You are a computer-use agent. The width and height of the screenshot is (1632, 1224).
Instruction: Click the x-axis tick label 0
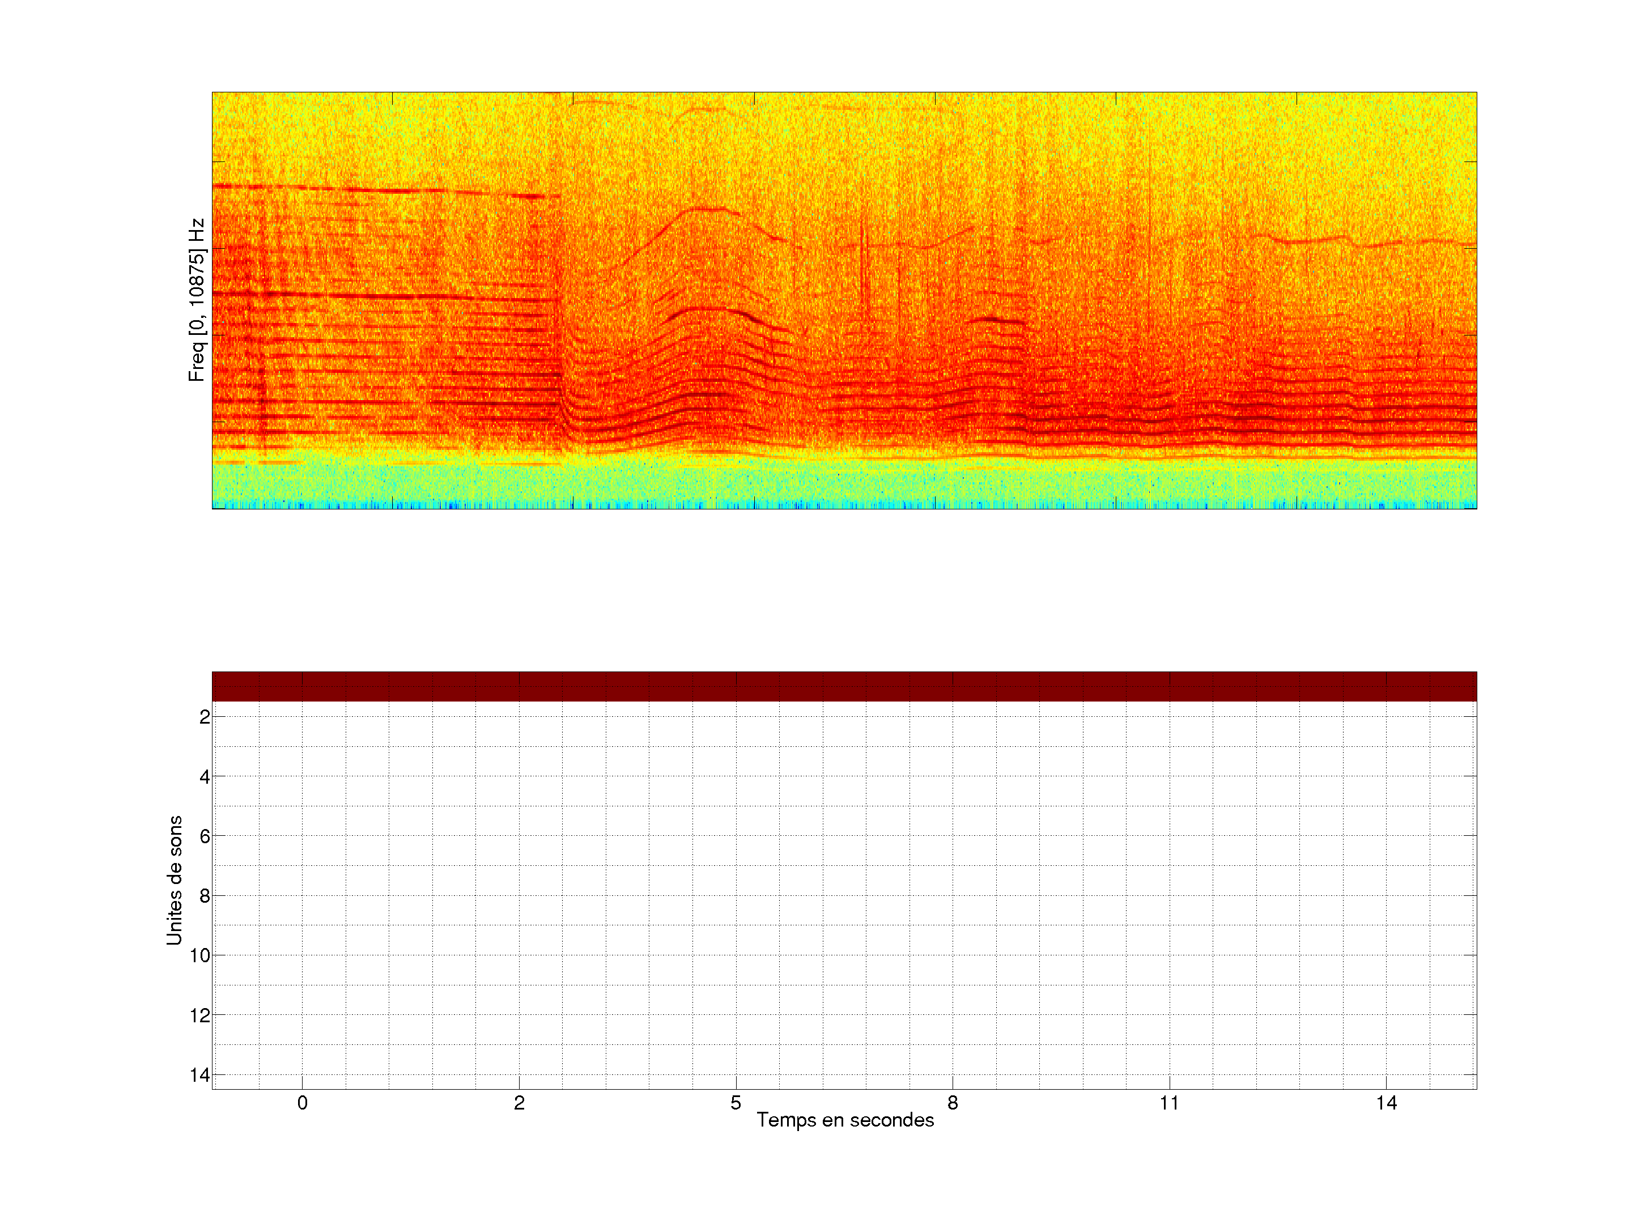pyautogui.click(x=303, y=1103)
